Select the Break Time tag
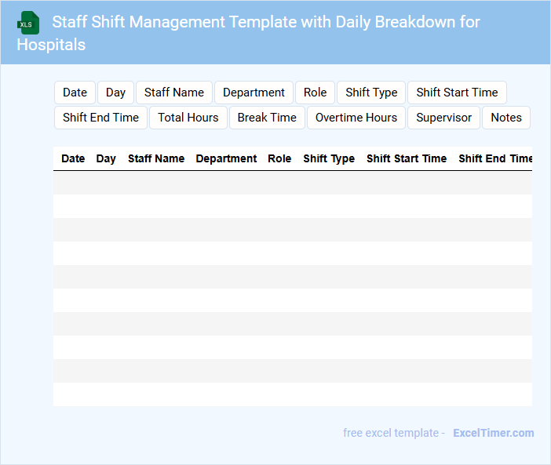This screenshot has width=551, height=465. click(x=267, y=118)
